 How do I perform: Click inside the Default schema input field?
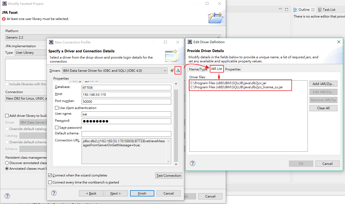pos(126,134)
